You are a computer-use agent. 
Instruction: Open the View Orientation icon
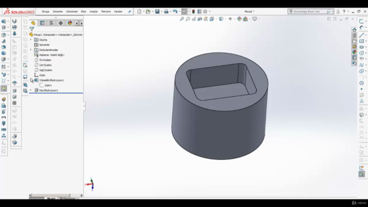(x=212, y=19)
